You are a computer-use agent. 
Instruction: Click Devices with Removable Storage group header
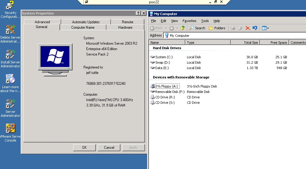point(181,77)
